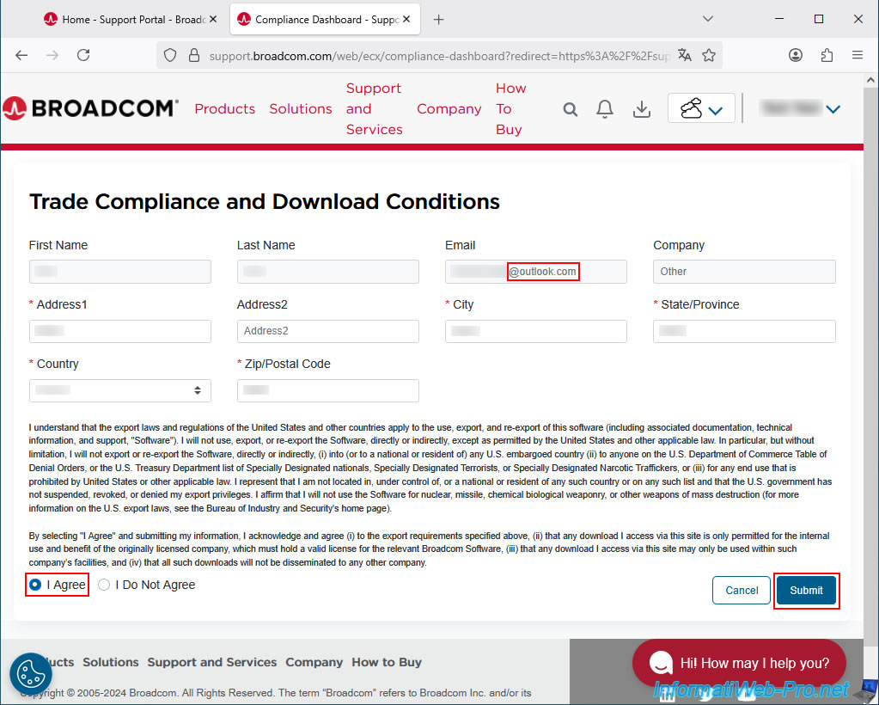Reload the page with the refresh icon
The image size is (879, 705).
(83, 55)
